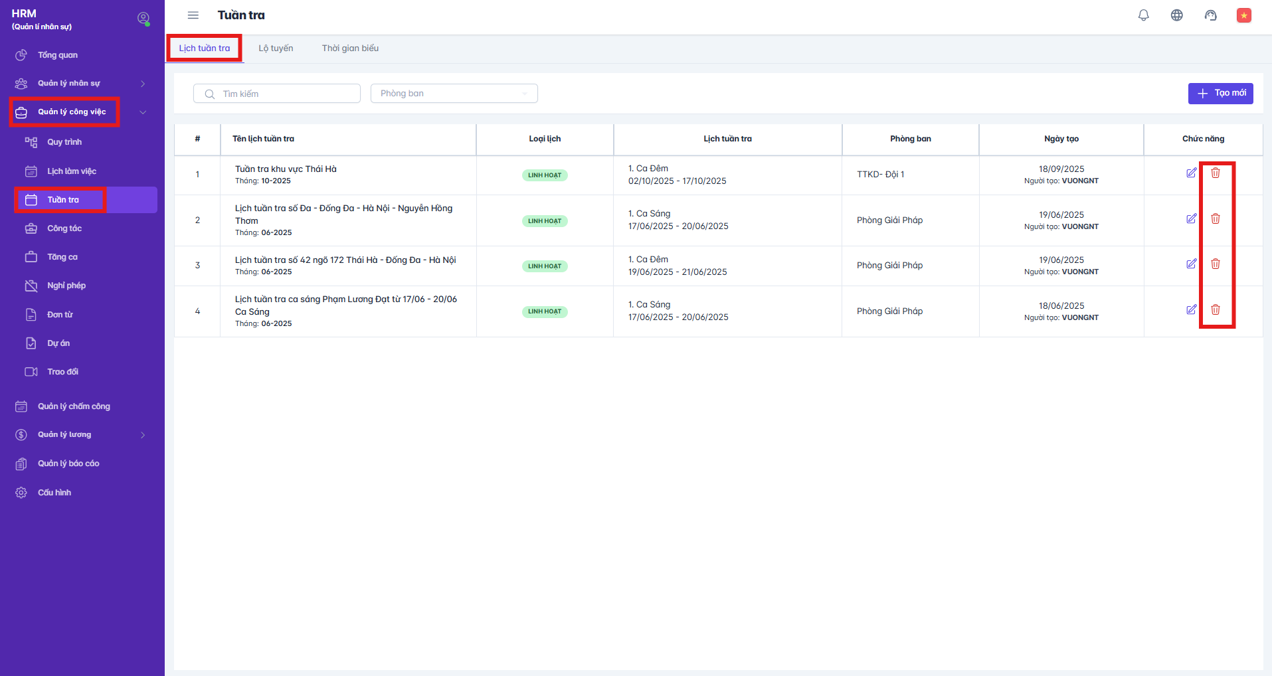This screenshot has height=676, width=1272.
Task: Click the notification bell icon
Action: point(1143,15)
